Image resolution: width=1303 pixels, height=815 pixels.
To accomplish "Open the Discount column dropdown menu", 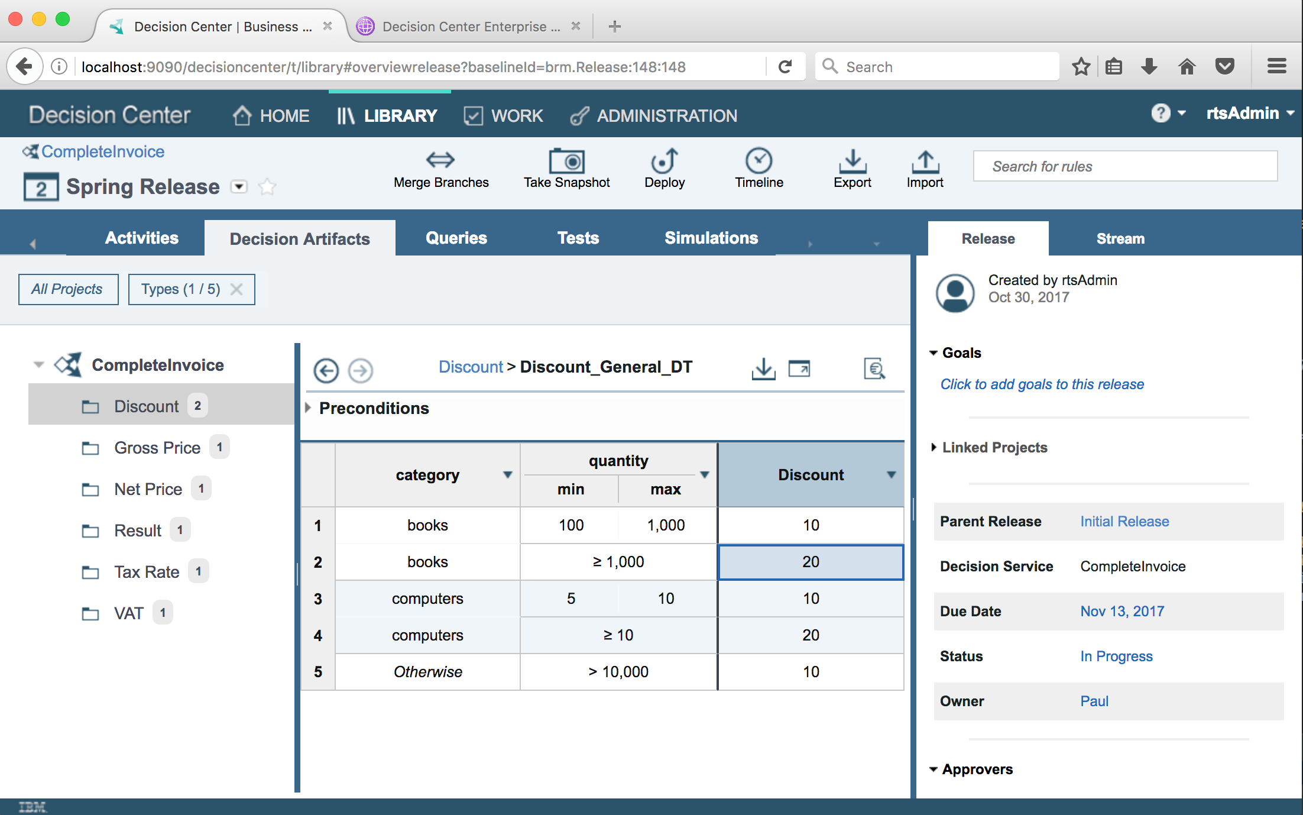I will tap(891, 475).
